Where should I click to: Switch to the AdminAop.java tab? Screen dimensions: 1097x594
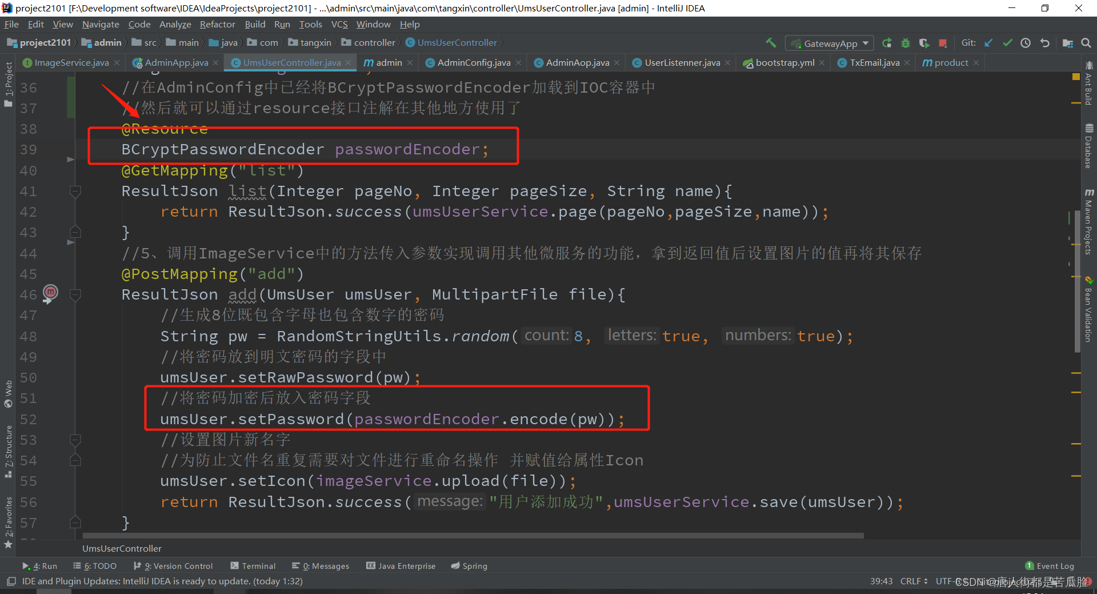coord(577,63)
